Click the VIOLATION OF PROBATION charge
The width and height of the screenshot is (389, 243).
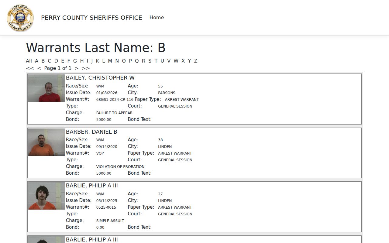(x=120, y=166)
